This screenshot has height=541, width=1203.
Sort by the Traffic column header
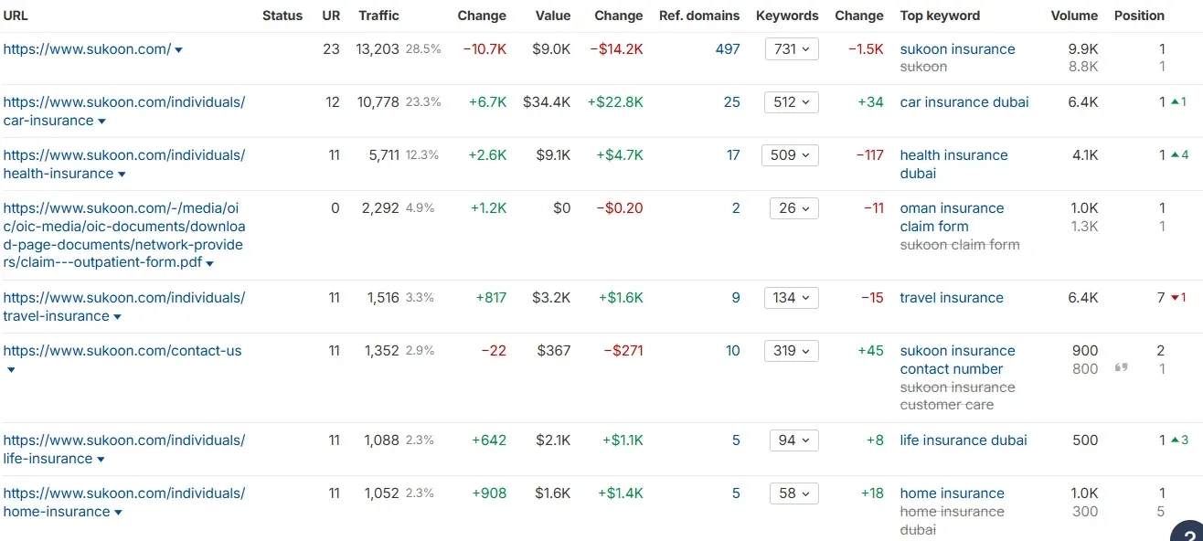[x=378, y=16]
